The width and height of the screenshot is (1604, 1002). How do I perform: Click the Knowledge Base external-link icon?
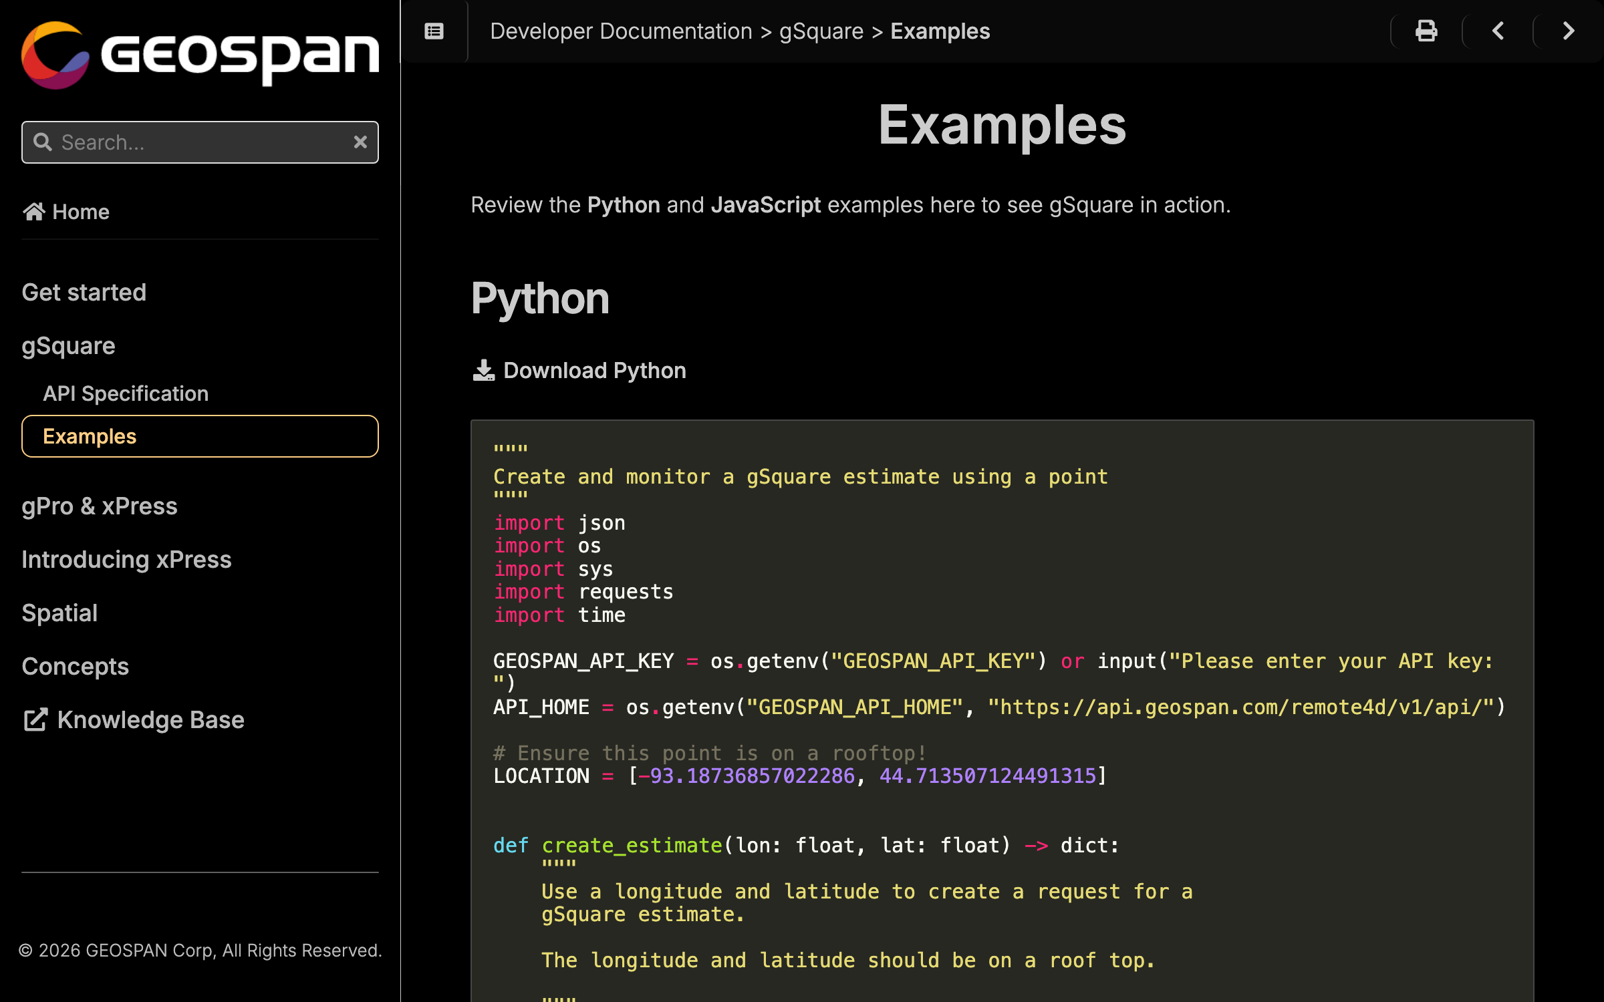pos(35,720)
